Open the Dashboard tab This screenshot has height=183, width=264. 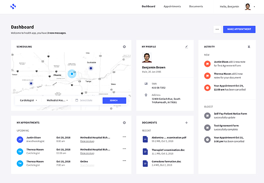coord(148,6)
